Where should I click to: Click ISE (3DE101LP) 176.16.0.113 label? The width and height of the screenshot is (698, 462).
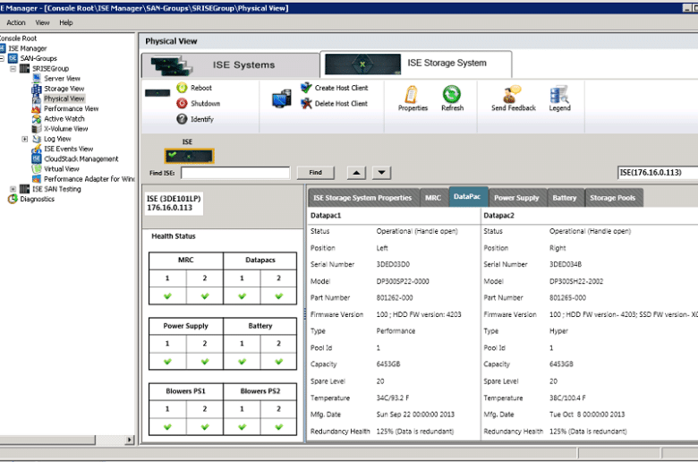coord(174,203)
